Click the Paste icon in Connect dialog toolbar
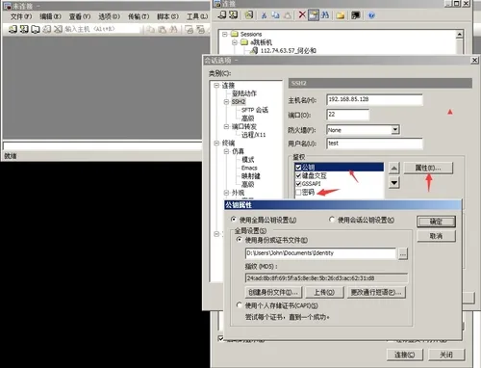The width and height of the screenshot is (481, 368). 288,15
